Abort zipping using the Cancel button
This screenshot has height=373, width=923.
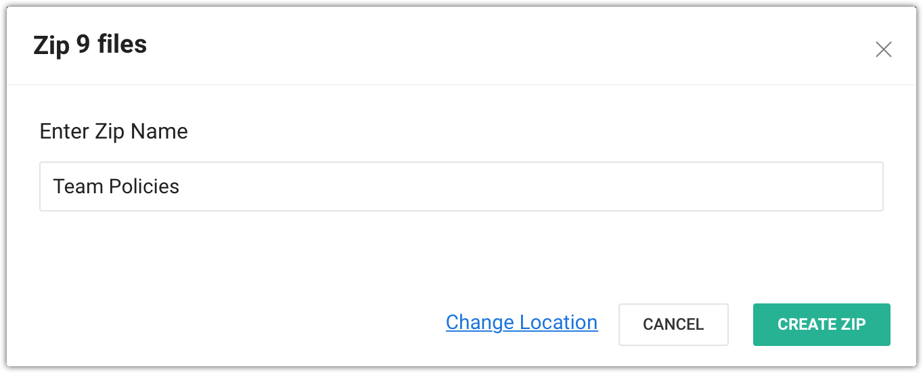tap(673, 324)
